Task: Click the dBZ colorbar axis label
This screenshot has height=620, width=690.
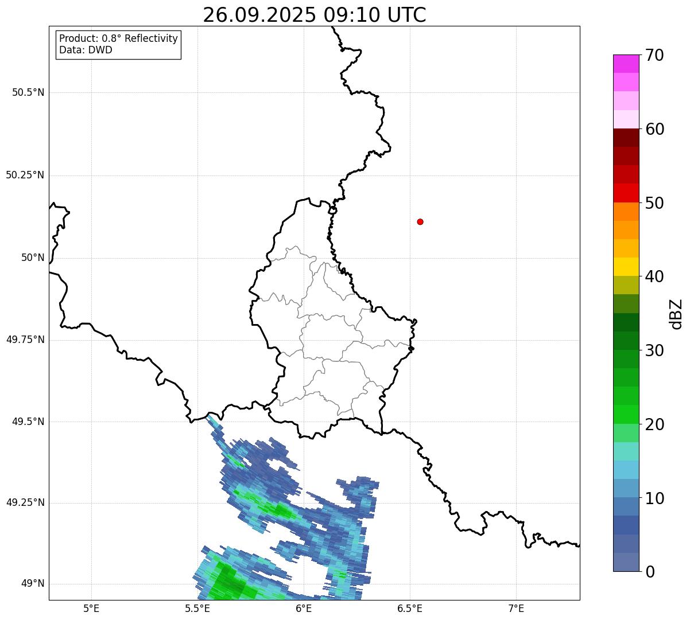Action: pyautogui.click(x=677, y=314)
